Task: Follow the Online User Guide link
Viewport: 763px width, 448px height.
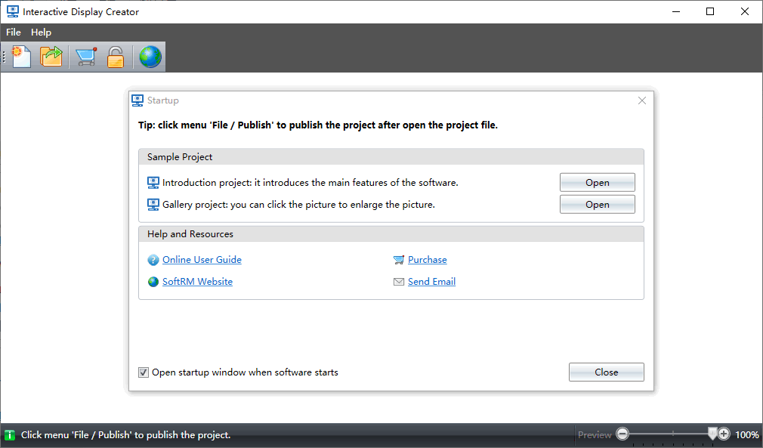Action: point(202,260)
